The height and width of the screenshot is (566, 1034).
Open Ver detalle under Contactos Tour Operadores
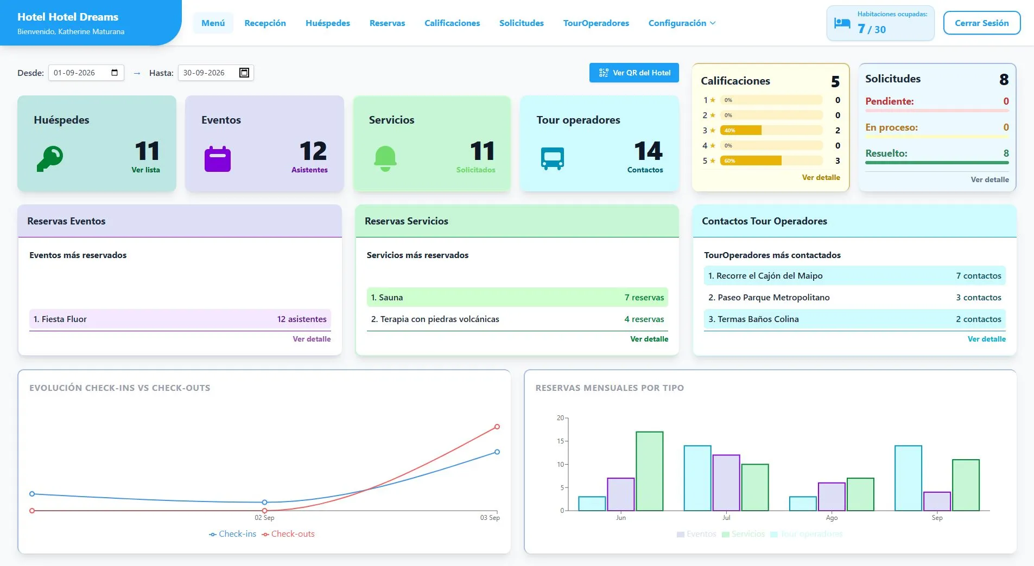(x=986, y=339)
